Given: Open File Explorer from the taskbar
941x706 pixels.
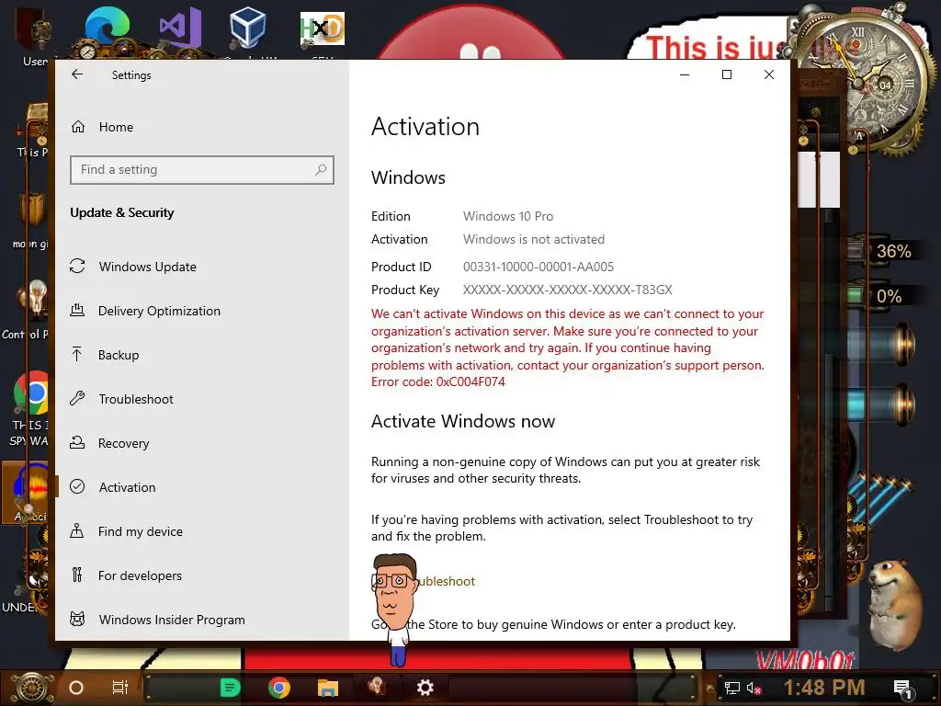Looking at the screenshot, I should 328,688.
